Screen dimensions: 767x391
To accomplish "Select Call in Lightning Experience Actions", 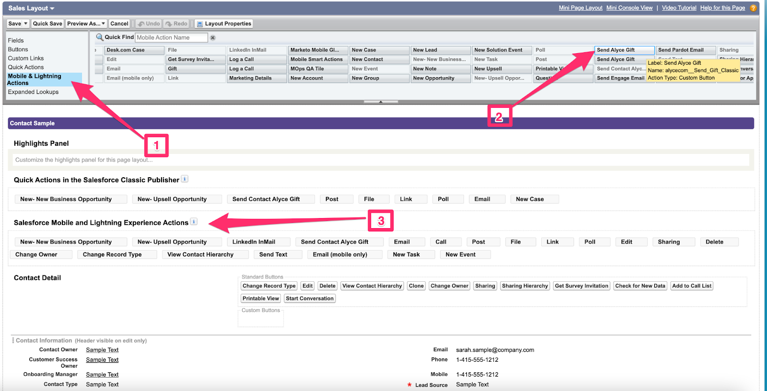I will tap(445, 242).
